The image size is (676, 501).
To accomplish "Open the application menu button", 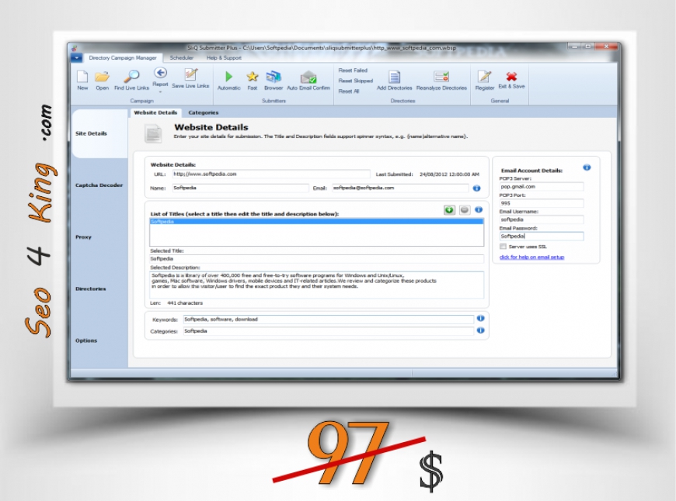I will [x=76, y=57].
